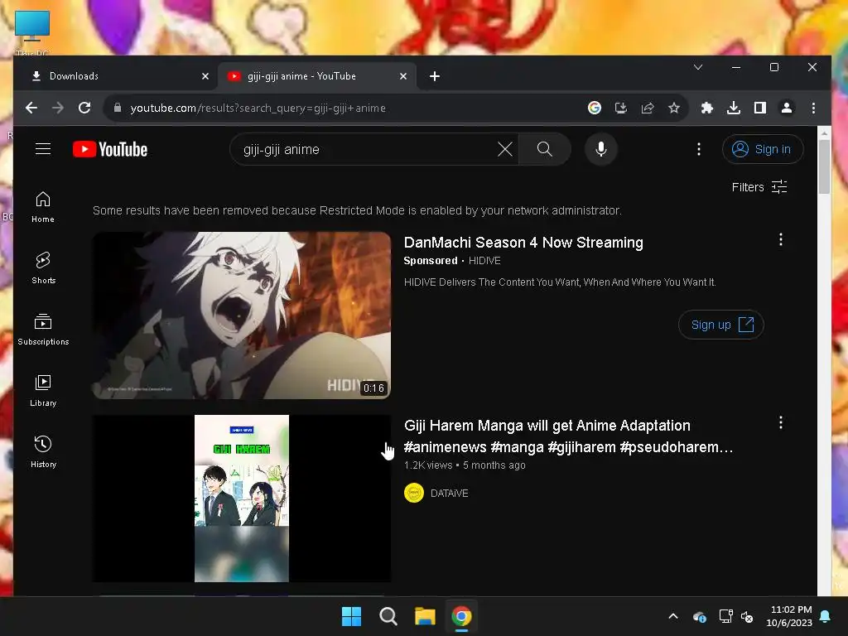Open History in sidebar
Viewport: 848px width, 636px height.
point(43,451)
